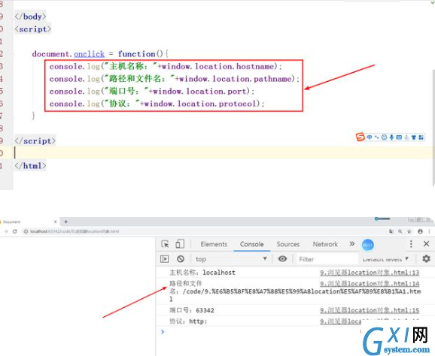Focus the console Filter input field

327,259
